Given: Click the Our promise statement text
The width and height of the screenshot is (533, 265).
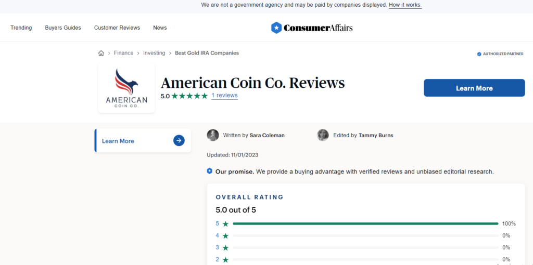Looking at the screenshot, I should point(354,171).
